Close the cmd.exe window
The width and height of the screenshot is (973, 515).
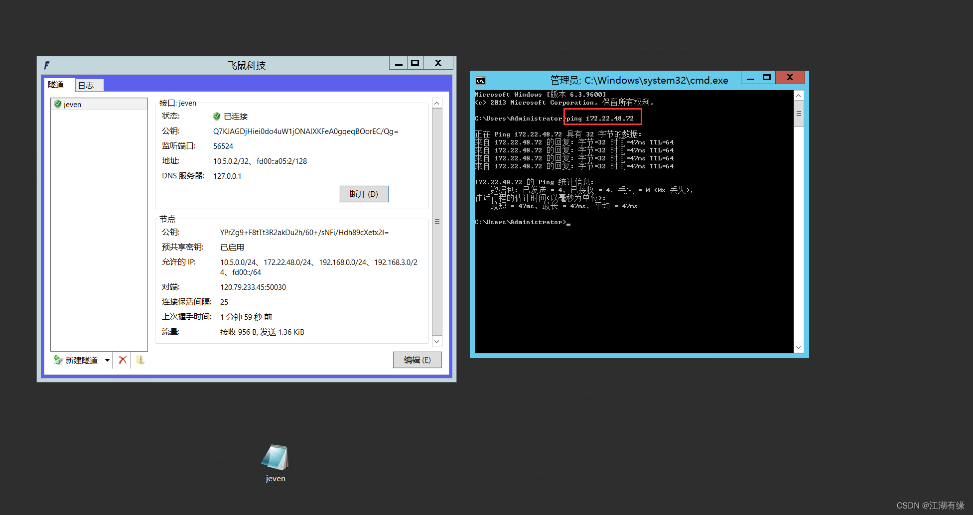click(790, 77)
